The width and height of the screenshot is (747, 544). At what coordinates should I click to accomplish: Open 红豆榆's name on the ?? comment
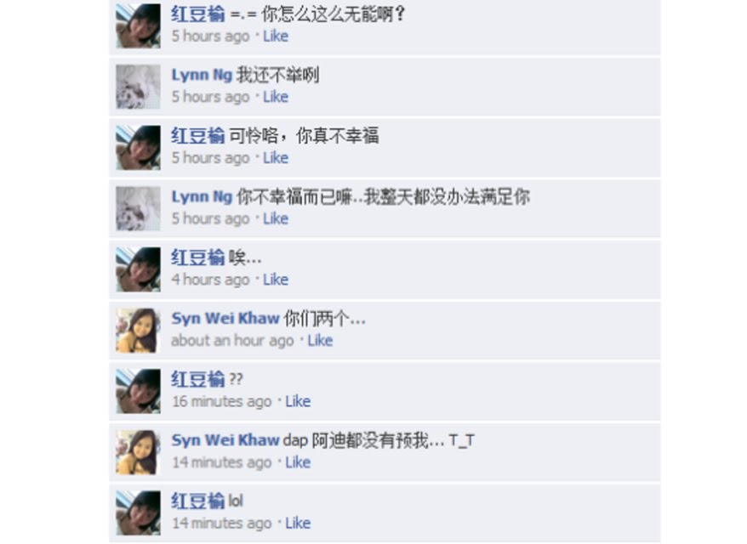point(197,379)
